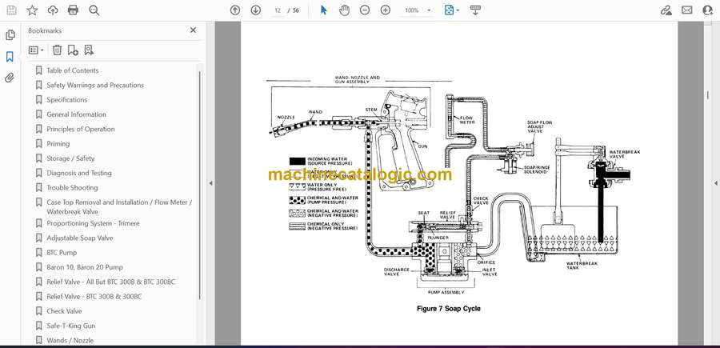This screenshot has height=348, width=720.
Task: Open Safe-T-King Gun bookmark
Action: pos(70,326)
